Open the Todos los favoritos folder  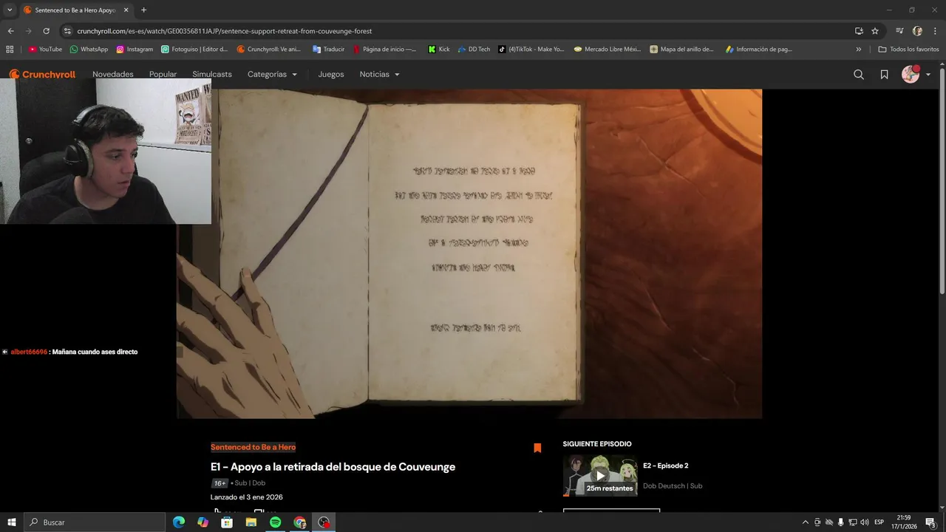[908, 50]
